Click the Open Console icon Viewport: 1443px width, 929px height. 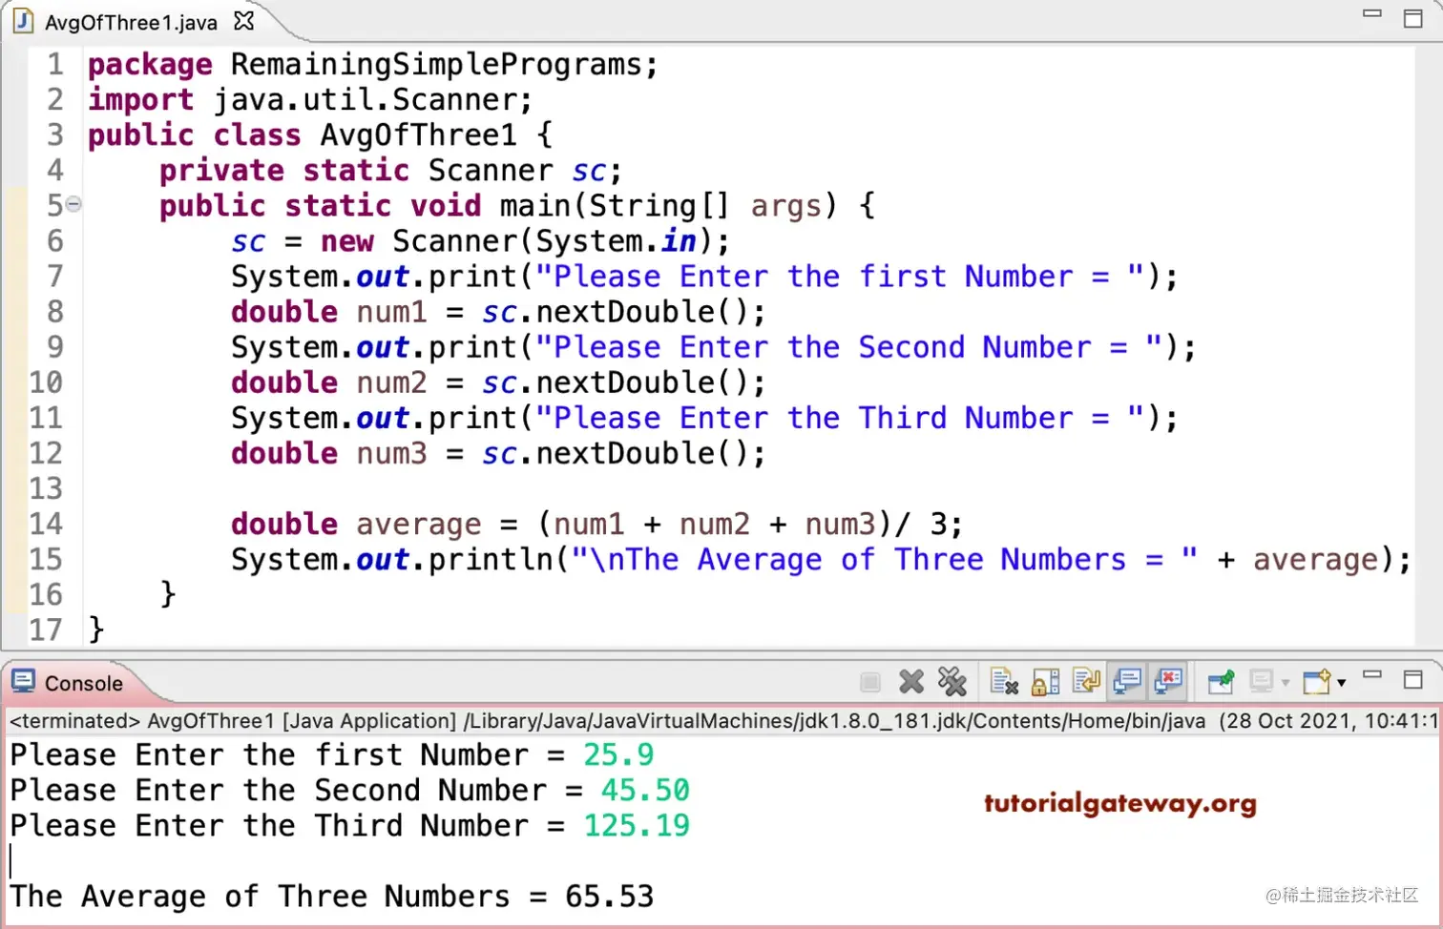pyautogui.click(x=1317, y=682)
